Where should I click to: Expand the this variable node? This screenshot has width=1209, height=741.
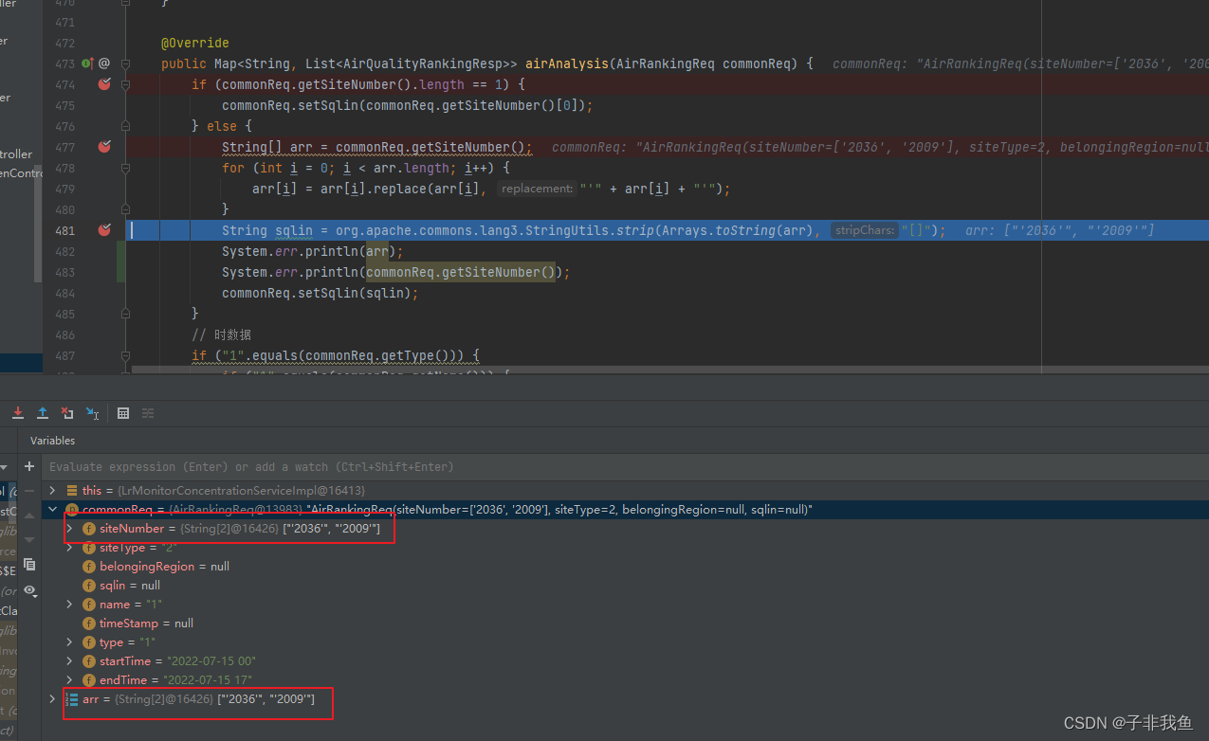click(53, 491)
